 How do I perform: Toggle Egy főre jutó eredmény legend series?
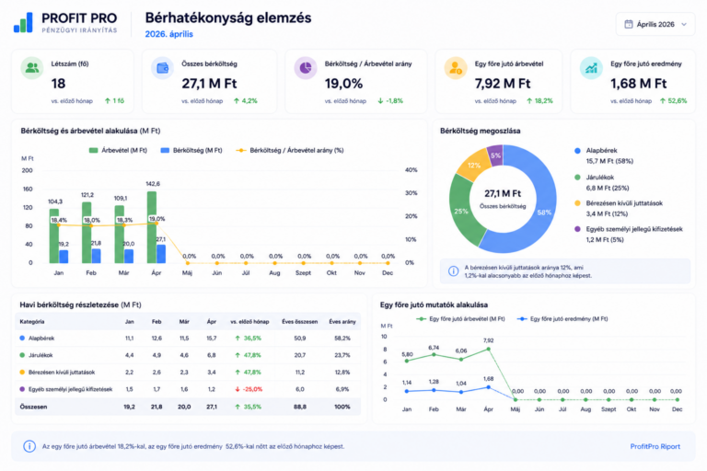pyautogui.click(x=562, y=319)
